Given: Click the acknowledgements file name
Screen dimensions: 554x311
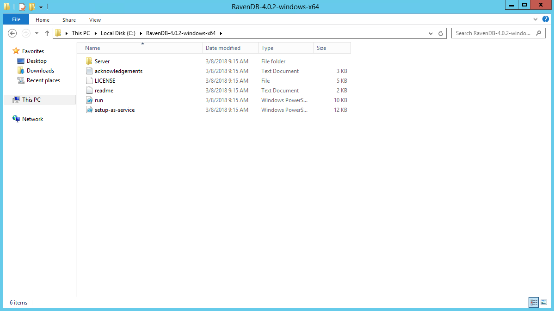Looking at the screenshot, I should [x=118, y=71].
